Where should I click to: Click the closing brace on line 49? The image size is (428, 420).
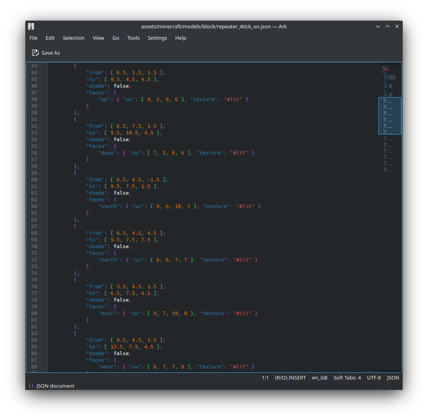tap(87, 106)
